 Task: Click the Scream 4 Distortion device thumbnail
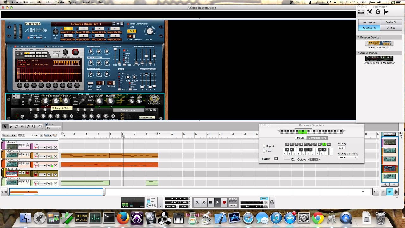(x=379, y=43)
